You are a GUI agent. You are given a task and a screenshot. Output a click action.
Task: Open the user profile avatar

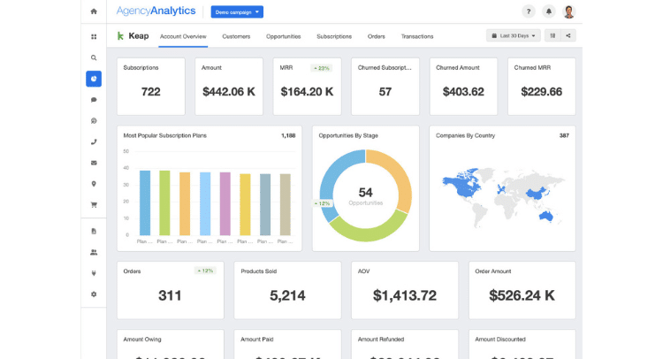pos(569,11)
